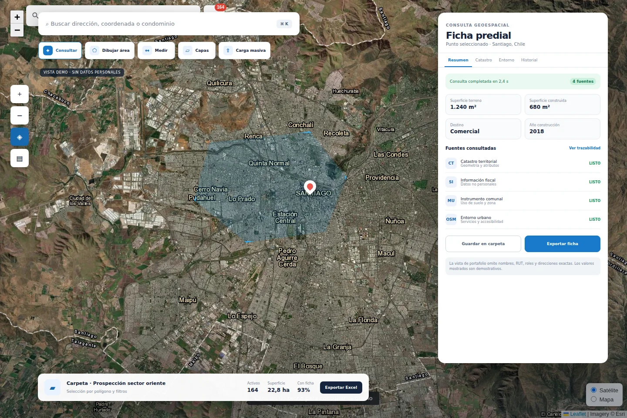627x418 pixels.
Task: Click Carpeta Prospección sector oriente title
Action: coord(116,383)
